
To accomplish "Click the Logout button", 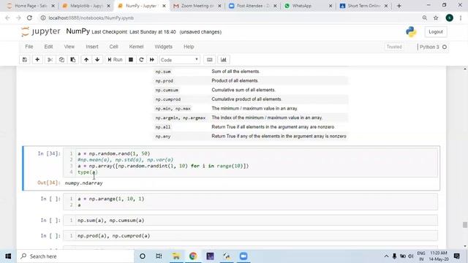I will (436, 31).
